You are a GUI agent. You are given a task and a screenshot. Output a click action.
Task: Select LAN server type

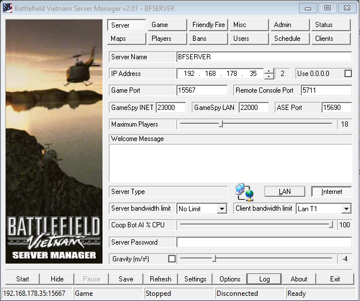click(285, 192)
